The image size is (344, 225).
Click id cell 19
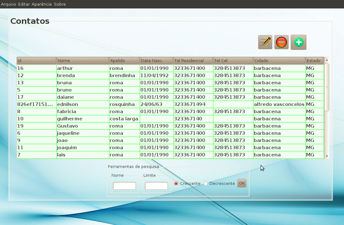click(36, 126)
